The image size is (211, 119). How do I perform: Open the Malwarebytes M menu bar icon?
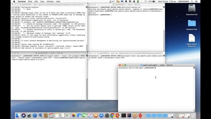pos(122,1)
